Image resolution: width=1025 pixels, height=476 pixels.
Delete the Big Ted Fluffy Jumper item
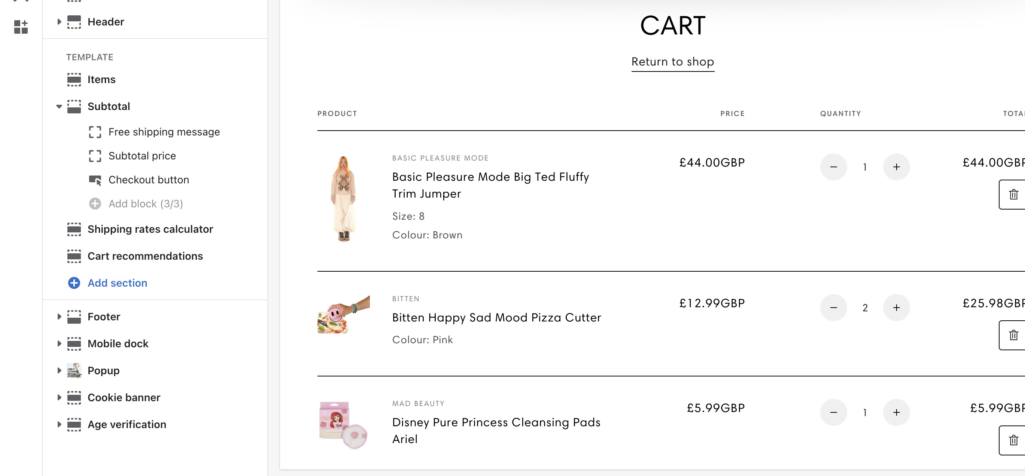point(1013,195)
